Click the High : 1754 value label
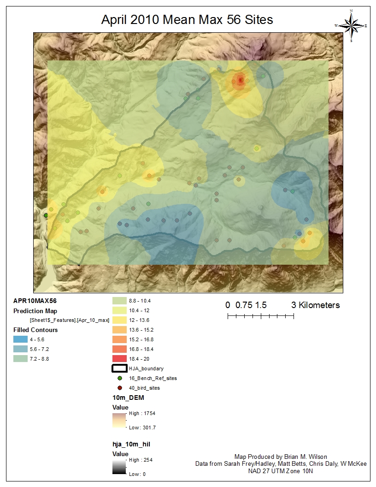This screenshot has width=376, height=487. [x=142, y=413]
